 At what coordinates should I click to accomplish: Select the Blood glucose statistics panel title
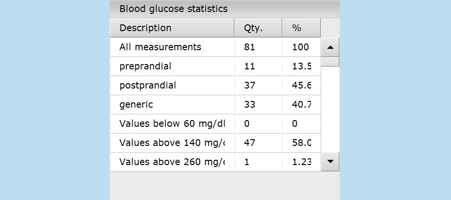coord(173,9)
